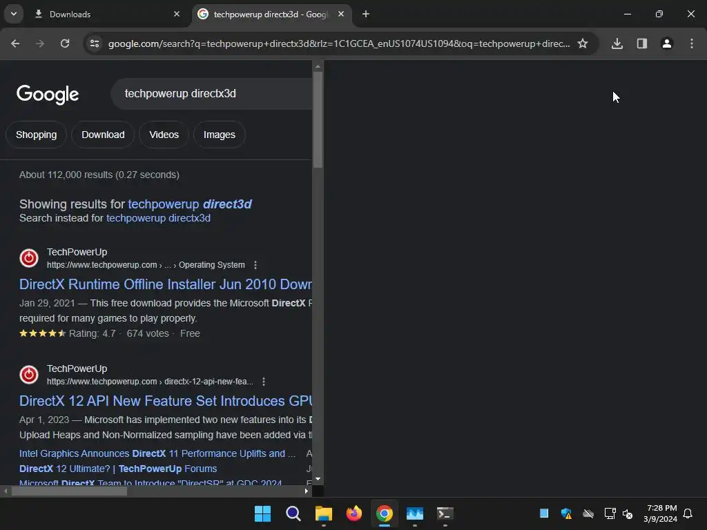Screen dimensions: 707x530
Task: Toggle the Chrome side panel
Action: click(642, 43)
